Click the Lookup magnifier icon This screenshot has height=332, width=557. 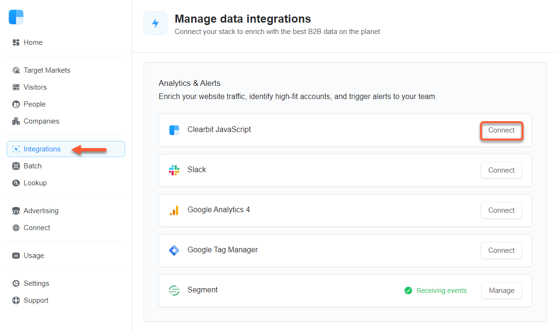(16, 183)
